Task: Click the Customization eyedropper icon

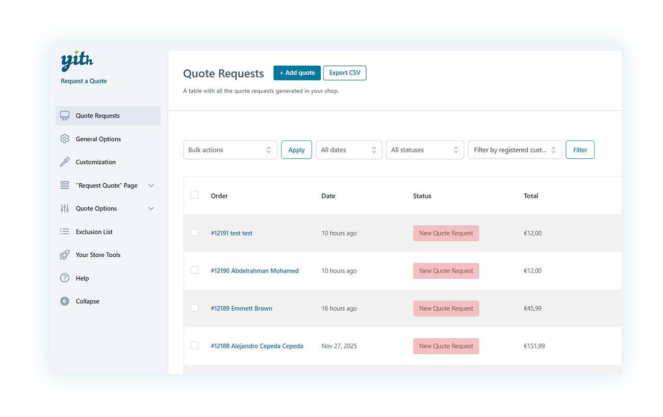Action: coord(65,162)
